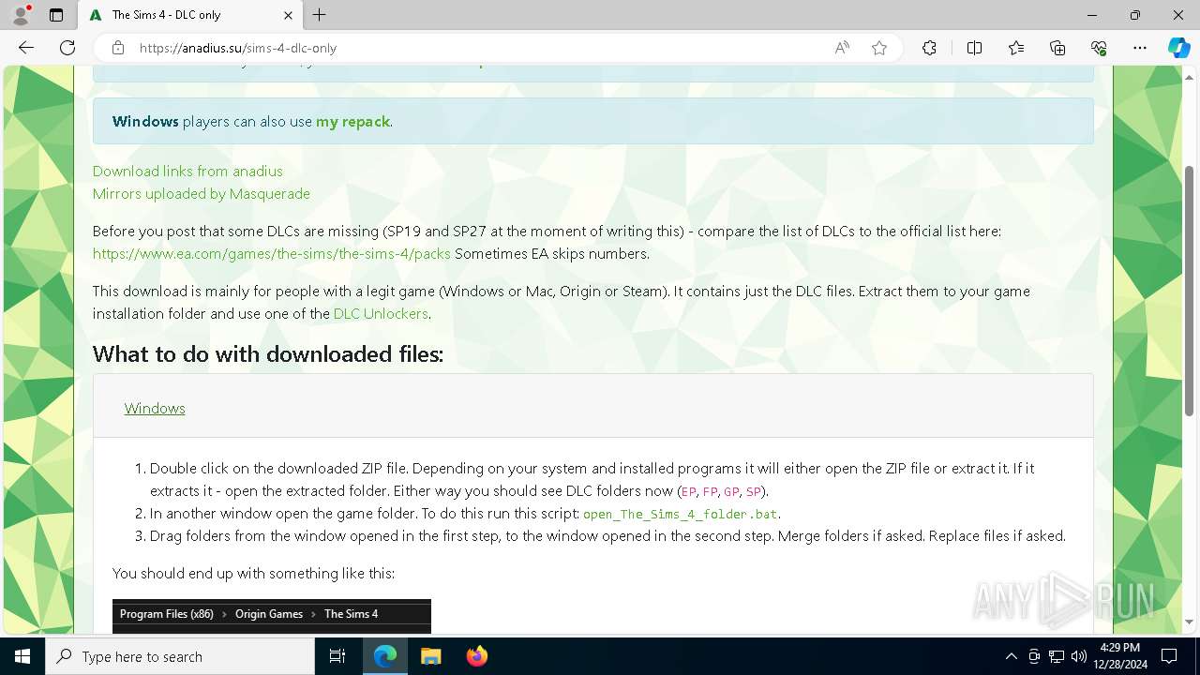The height and width of the screenshot is (675, 1200).
Task: Click scrollbar down arrow
Action: point(1190,622)
